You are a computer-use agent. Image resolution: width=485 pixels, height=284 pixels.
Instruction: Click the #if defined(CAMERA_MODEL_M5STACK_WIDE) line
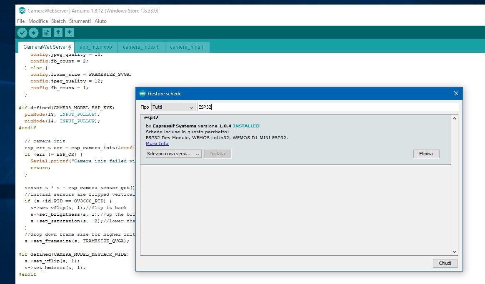[x=74, y=254]
